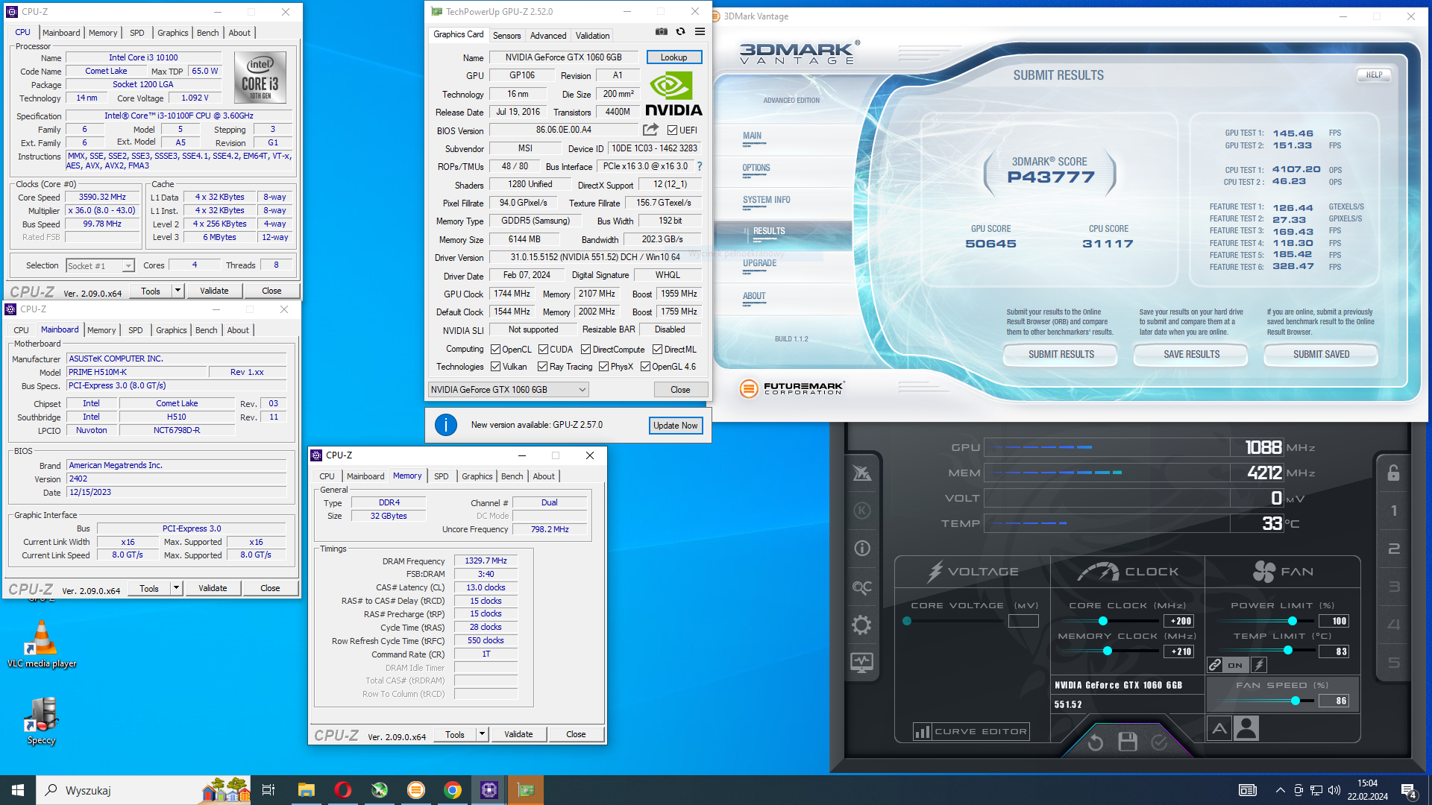Image resolution: width=1432 pixels, height=805 pixels.
Task: Toggle OpenCL checkbox
Action: click(x=495, y=350)
